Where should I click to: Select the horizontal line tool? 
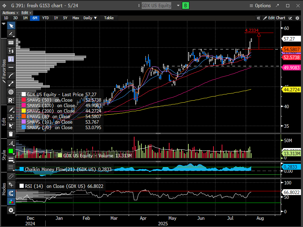(11, 67)
